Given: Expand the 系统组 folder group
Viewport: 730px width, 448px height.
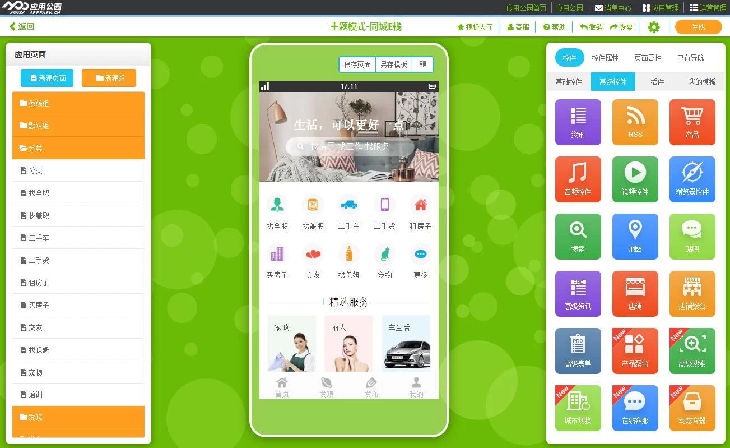Looking at the screenshot, I should pyautogui.click(x=78, y=103).
